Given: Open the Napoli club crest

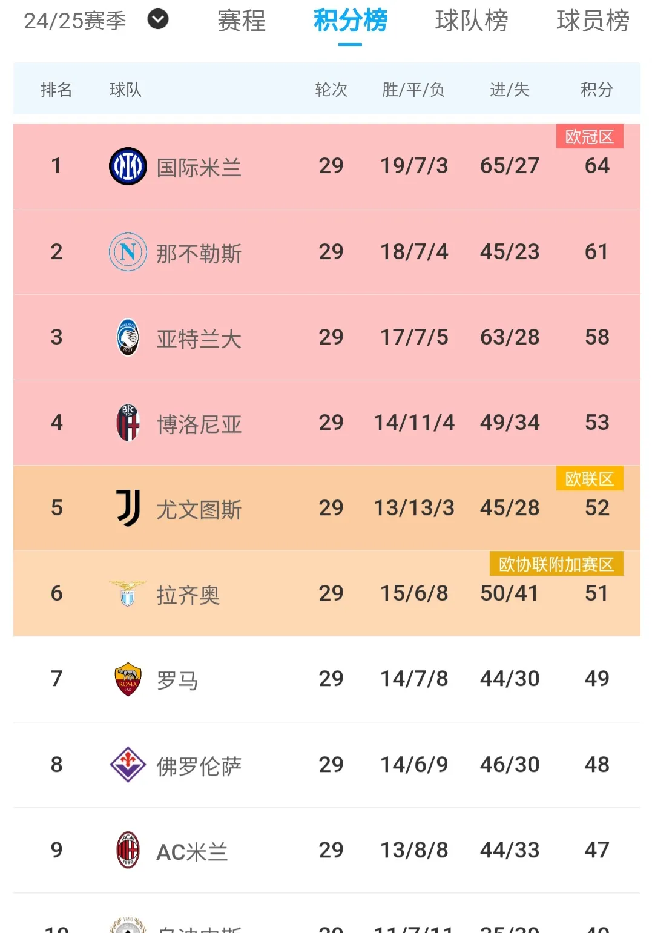Looking at the screenshot, I should [x=127, y=251].
